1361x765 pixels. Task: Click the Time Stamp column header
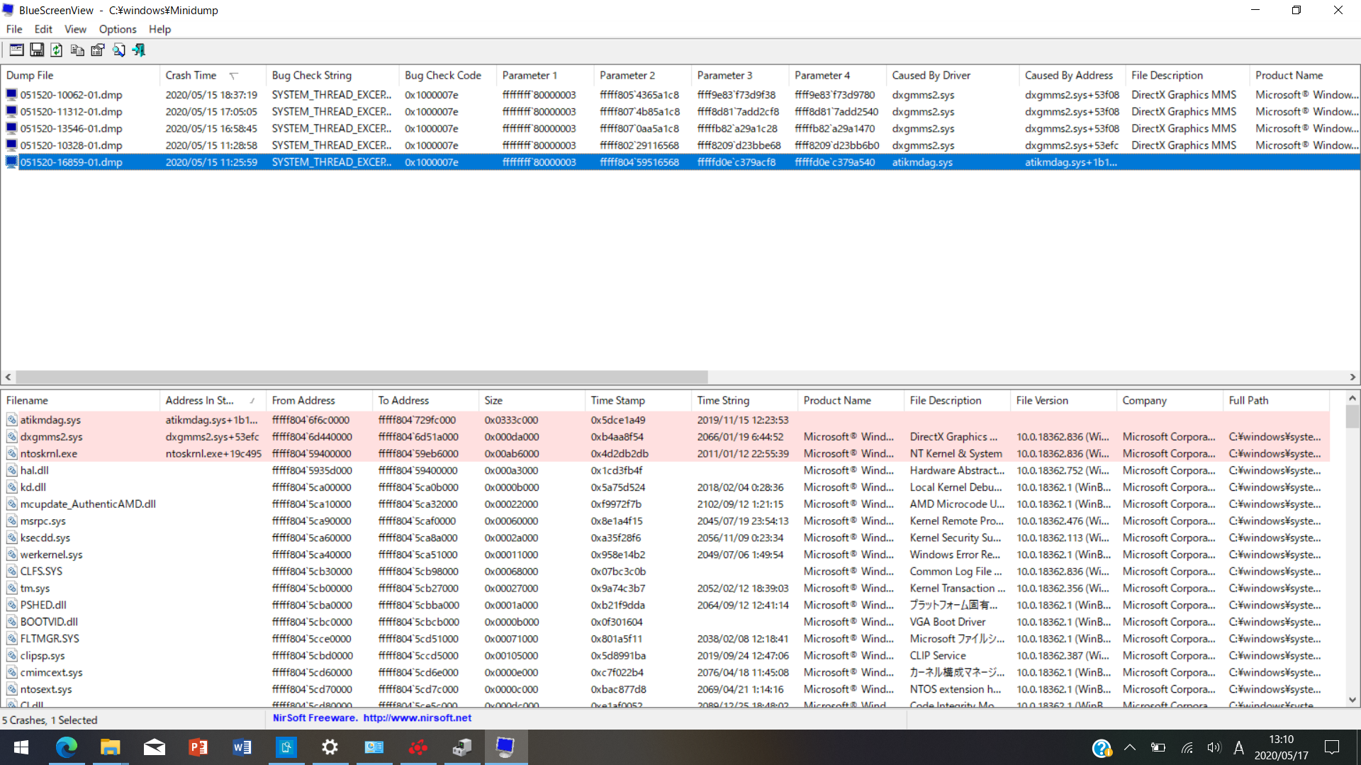638,400
